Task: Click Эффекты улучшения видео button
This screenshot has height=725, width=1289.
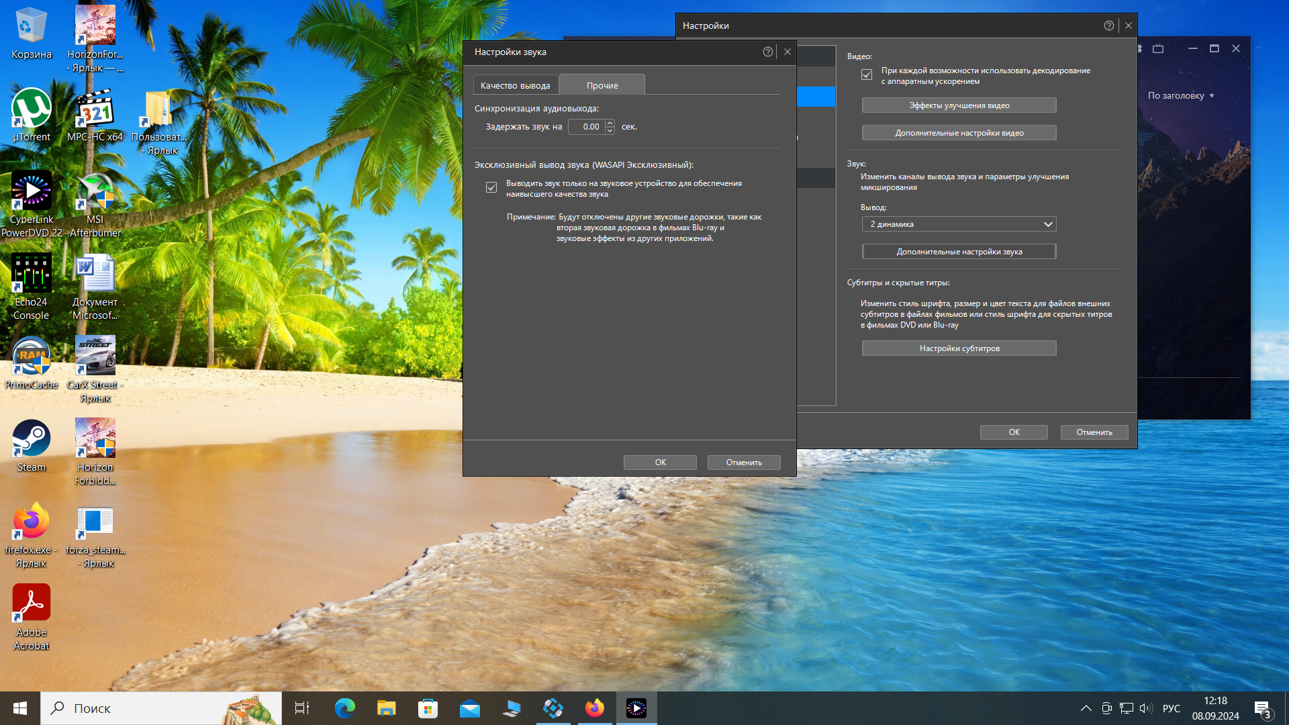Action: pyautogui.click(x=959, y=105)
